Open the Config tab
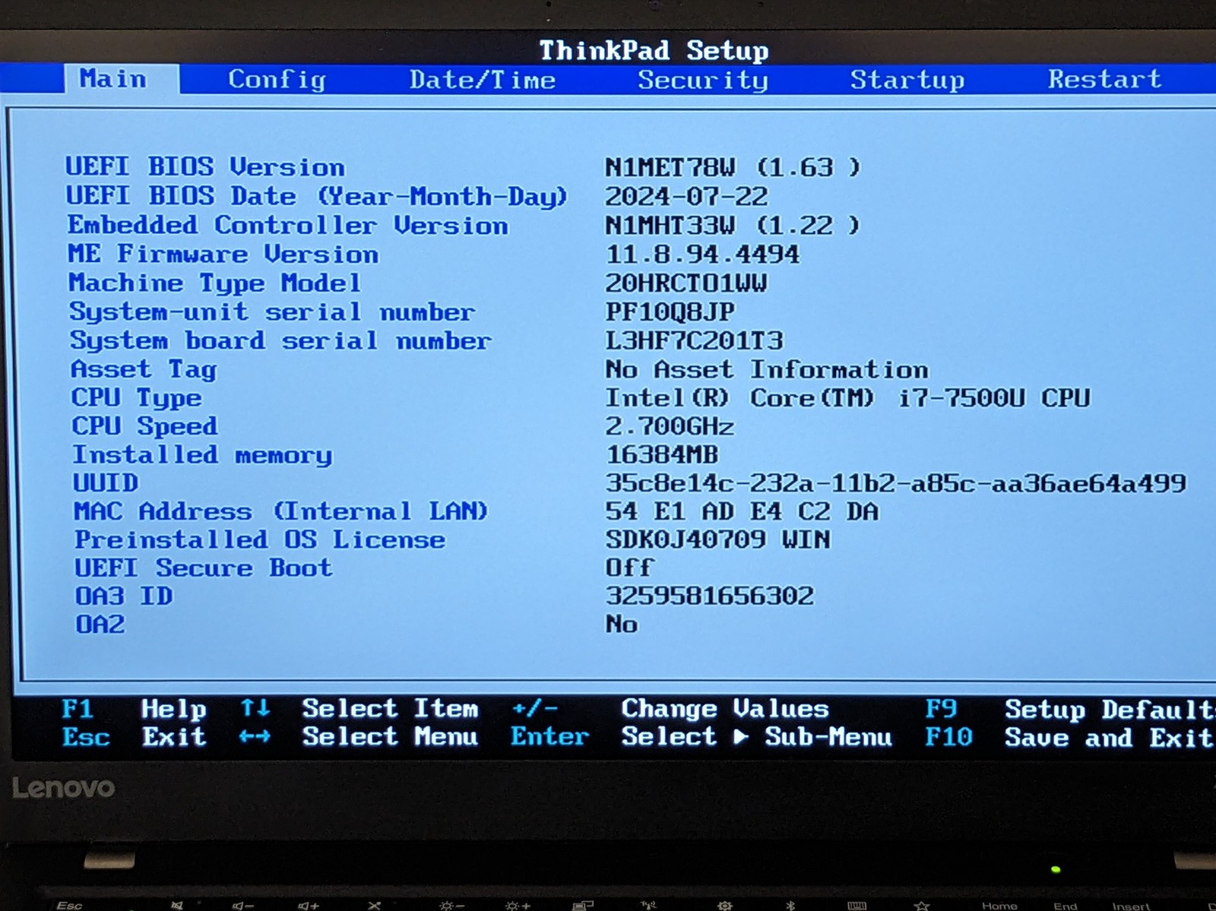The height and width of the screenshot is (911, 1216). point(277,80)
